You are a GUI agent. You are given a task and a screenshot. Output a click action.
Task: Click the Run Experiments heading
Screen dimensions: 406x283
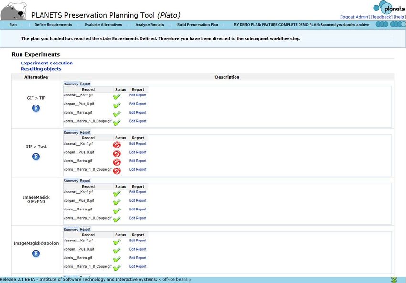tap(36, 54)
